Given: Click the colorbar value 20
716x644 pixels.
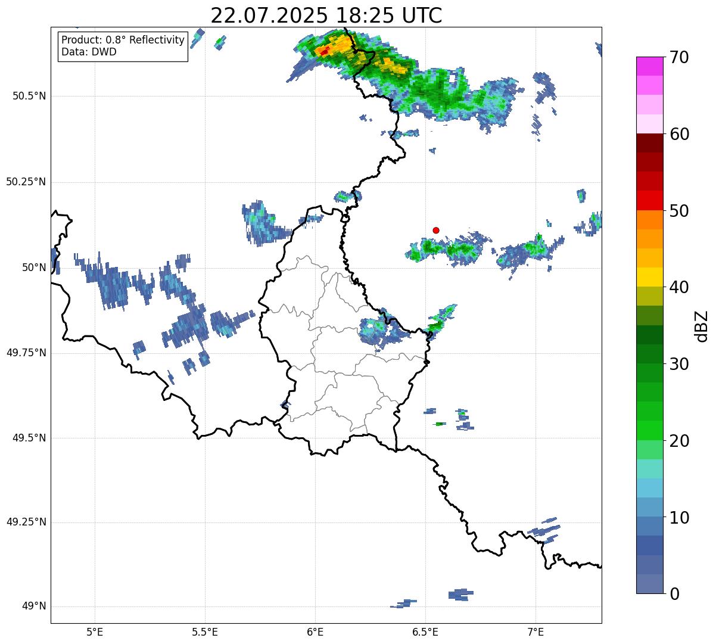Looking at the screenshot, I should (x=679, y=441).
